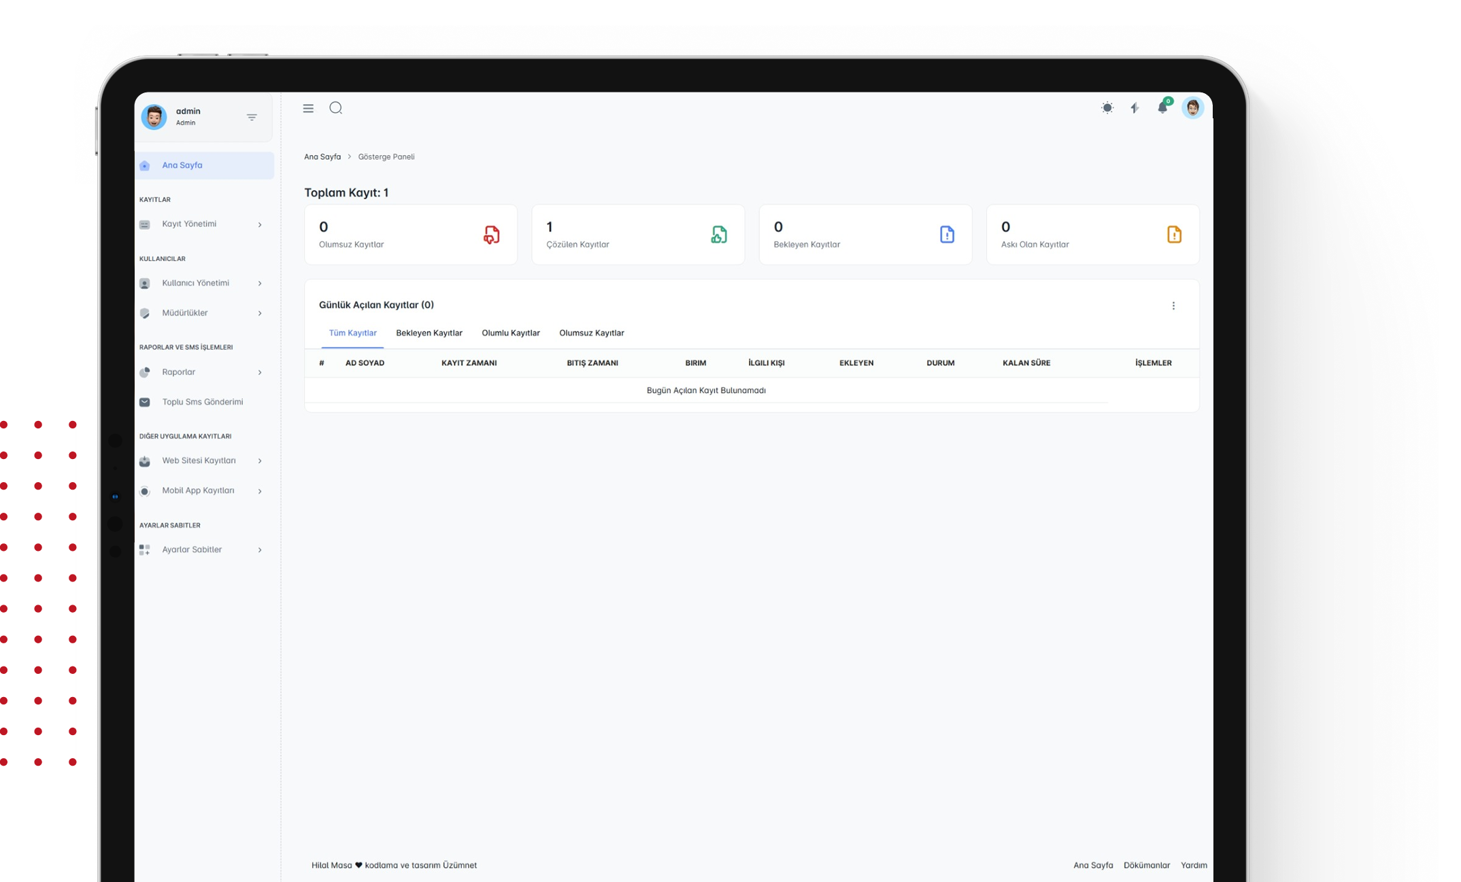Open Ana Sayfa label in the sidebar
The height and width of the screenshot is (882, 1461).
182,165
